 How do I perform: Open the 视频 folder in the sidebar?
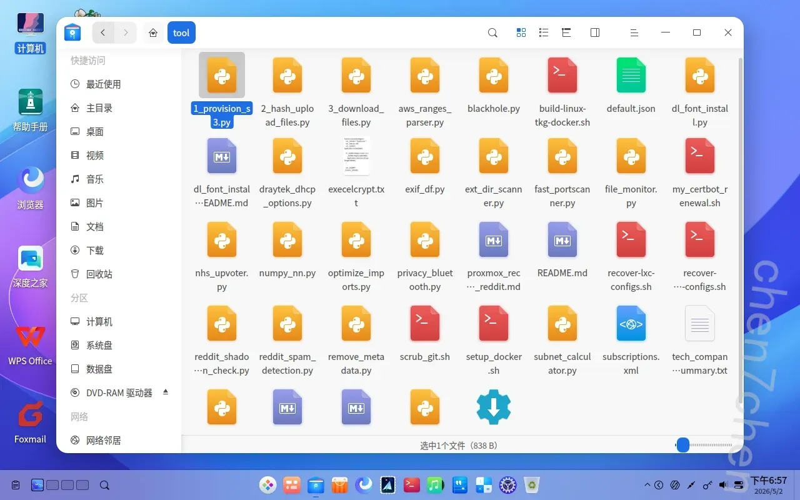(x=119, y=156)
